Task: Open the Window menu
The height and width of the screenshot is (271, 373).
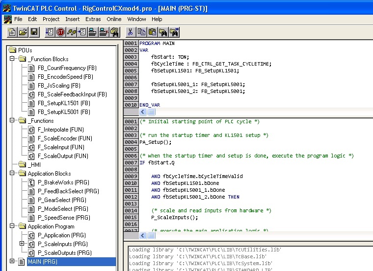Action: 136,19
